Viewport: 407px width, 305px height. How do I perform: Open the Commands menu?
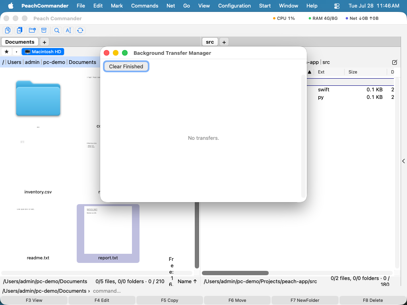[145, 6]
